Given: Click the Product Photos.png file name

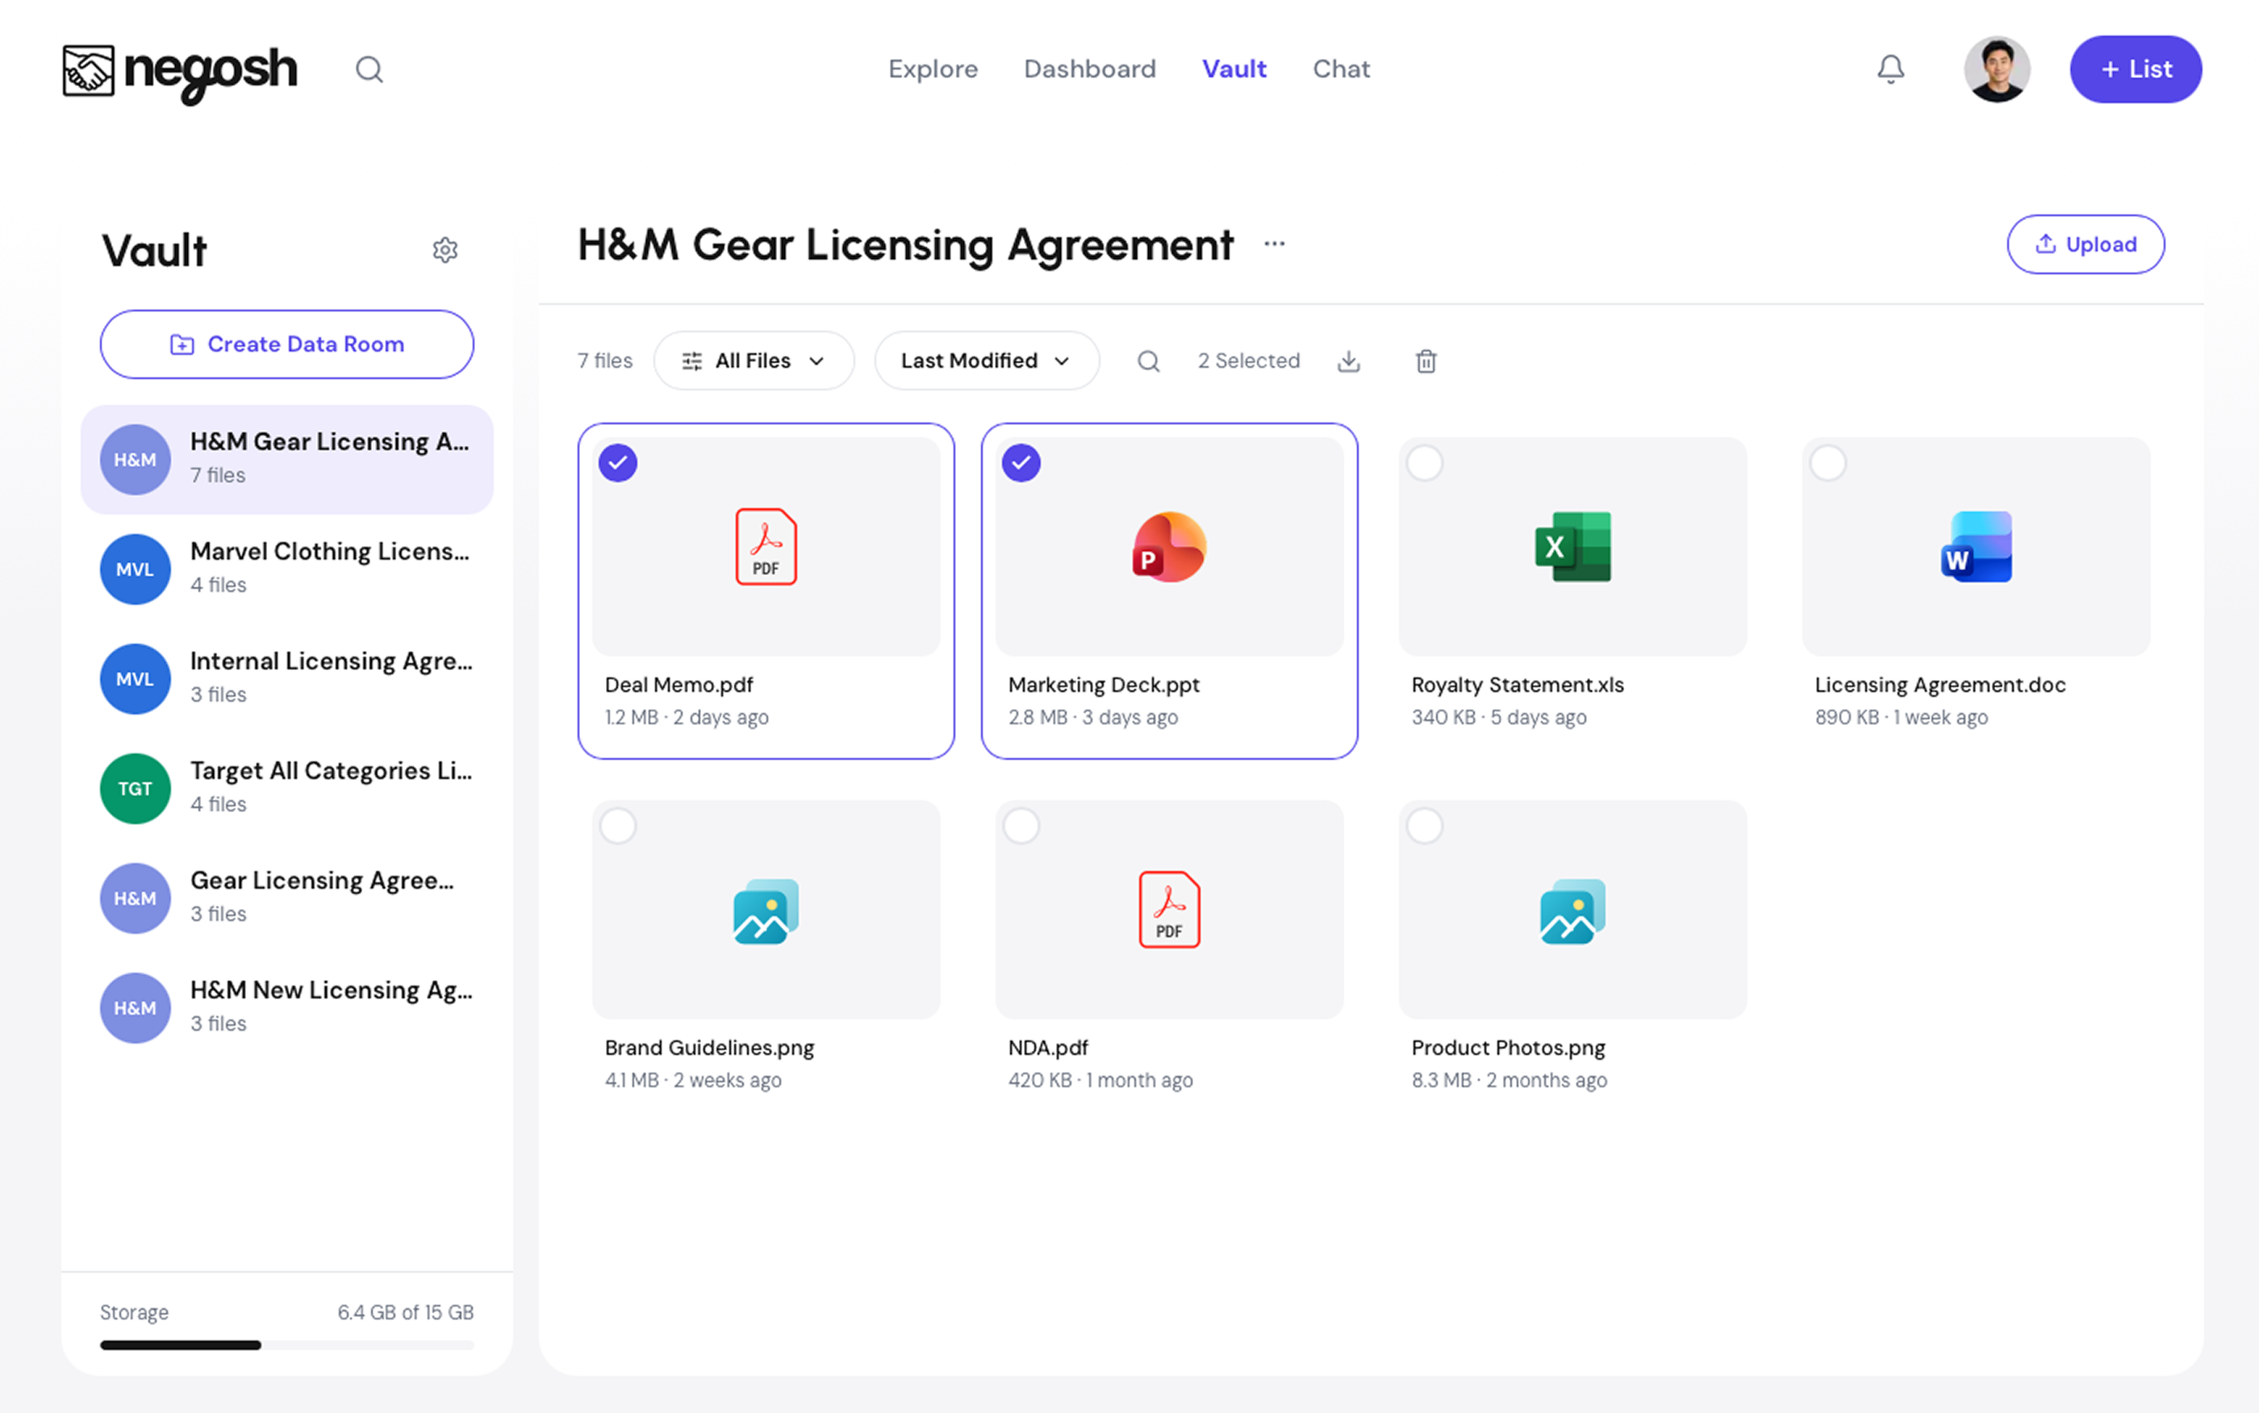Looking at the screenshot, I should coord(1509,1048).
